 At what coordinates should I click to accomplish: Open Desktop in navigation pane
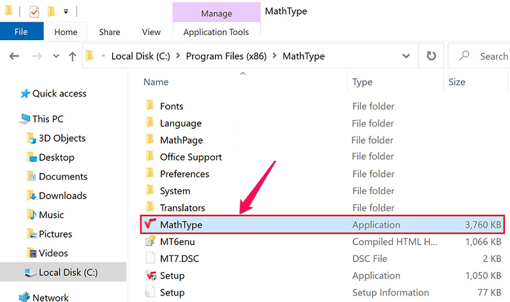(x=50, y=157)
